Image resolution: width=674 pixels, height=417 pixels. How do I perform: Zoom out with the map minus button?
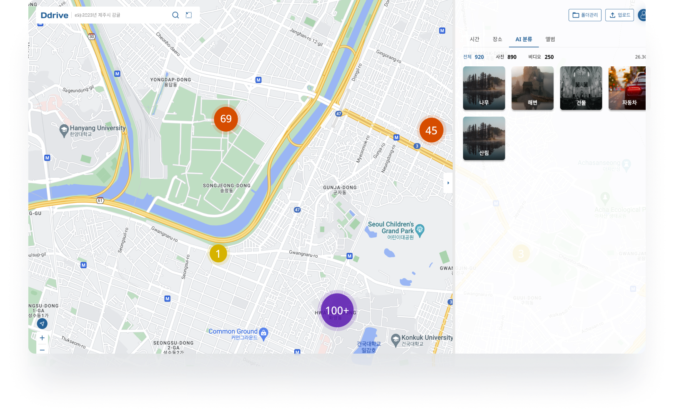[42, 350]
